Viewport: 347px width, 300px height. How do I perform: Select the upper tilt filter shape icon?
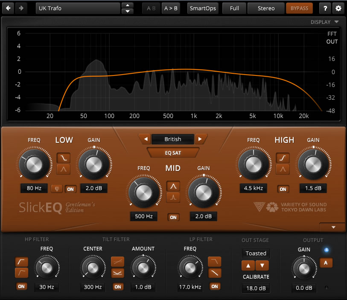tap(117, 262)
